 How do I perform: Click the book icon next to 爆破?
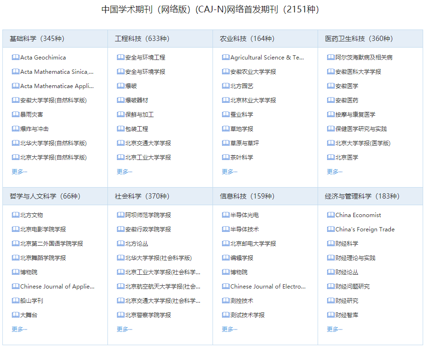tap(121, 86)
